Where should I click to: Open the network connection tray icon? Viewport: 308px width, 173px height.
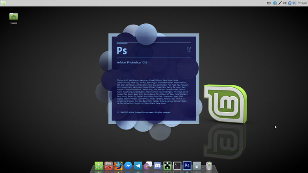point(280,3)
